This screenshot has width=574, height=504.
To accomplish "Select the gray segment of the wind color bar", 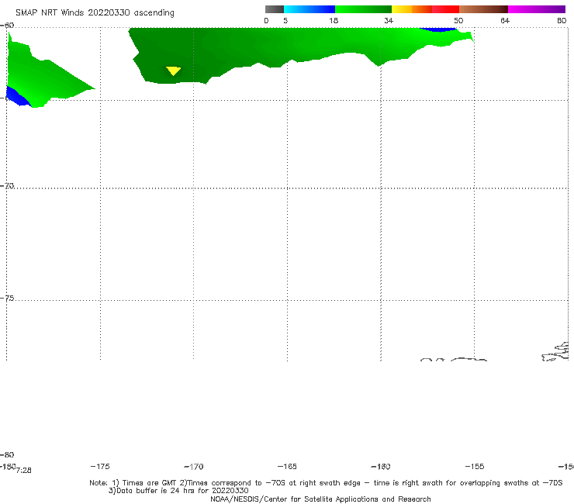I will click(x=275, y=9).
